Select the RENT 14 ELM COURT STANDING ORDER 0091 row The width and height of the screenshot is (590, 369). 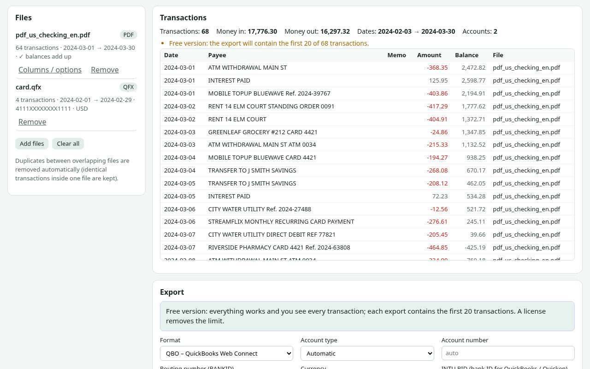(367, 107)
